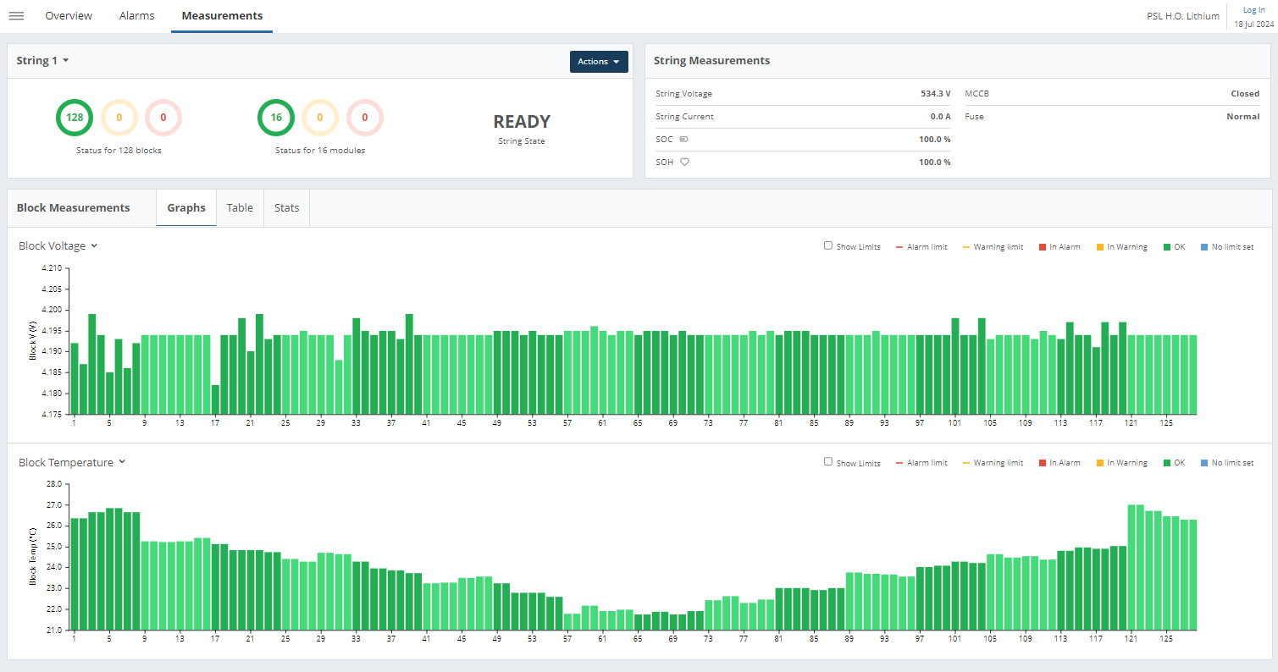
Task: Open the String 1 selector dropdown
Action: (x=42, y=60)
